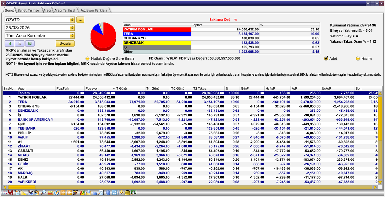Click yellow DENİZBANK legend cell in Saklama Dağılımı
Image resolution: width=385 pixels, height=197 pixels.
click(x=157, y=43)
